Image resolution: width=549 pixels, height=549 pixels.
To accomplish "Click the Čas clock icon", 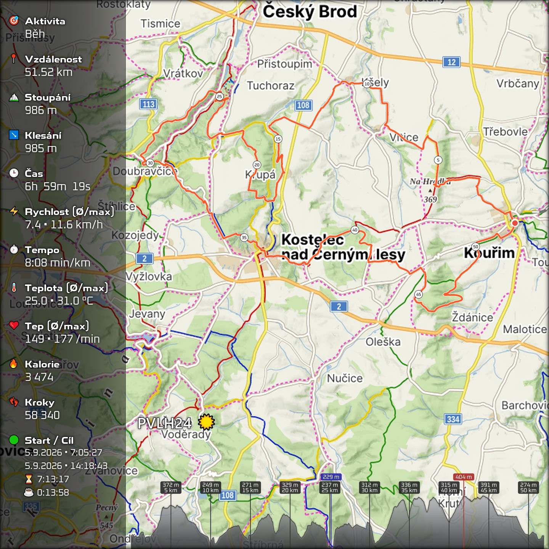I will click(x=14, y=173).
